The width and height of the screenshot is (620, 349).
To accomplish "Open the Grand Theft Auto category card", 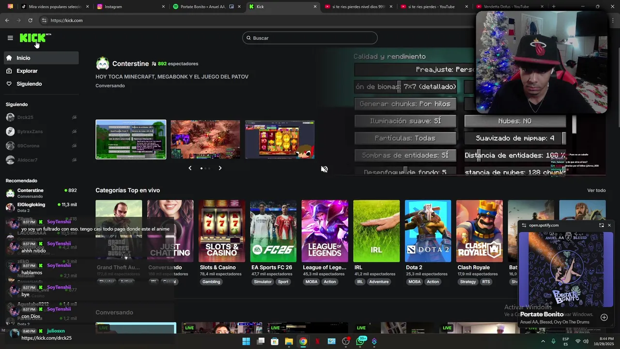I will (x=119, y=231).
